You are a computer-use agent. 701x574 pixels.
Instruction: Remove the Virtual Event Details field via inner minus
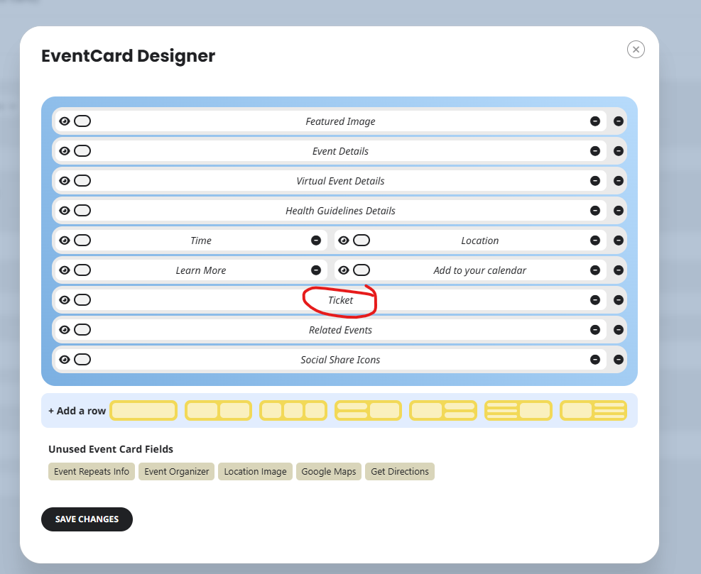(x=595, y=180)
